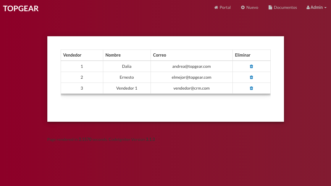Screen dimensions: 331x186
Task: Click the Correo column header
Action: (159, 55)
